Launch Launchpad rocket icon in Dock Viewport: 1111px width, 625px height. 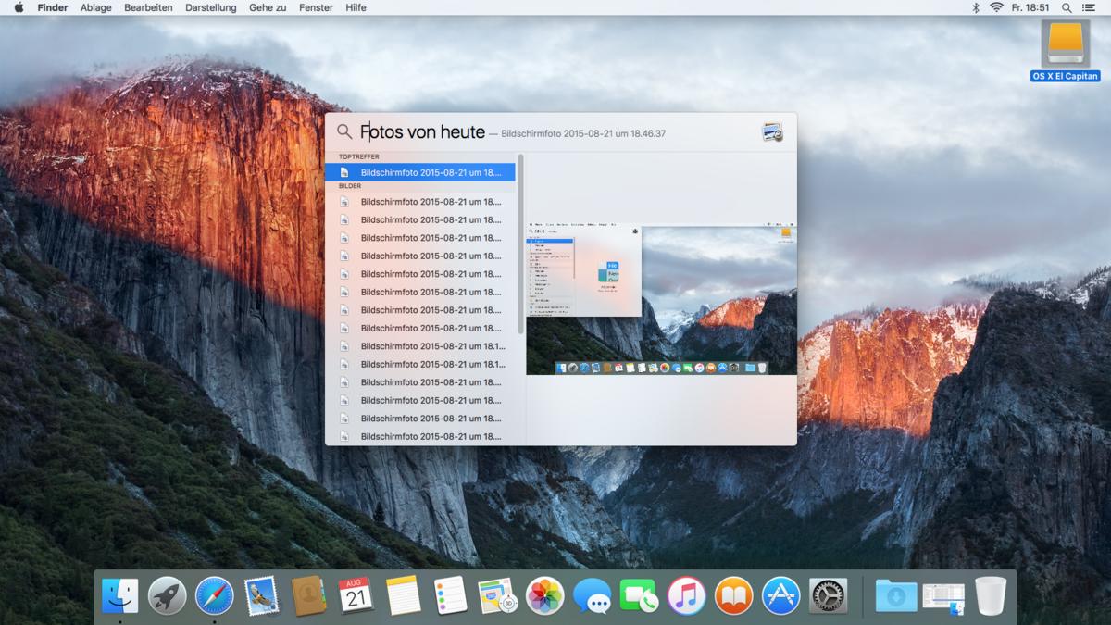168,596
